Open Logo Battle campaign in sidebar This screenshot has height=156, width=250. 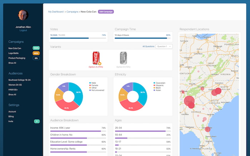click(14, 53)
